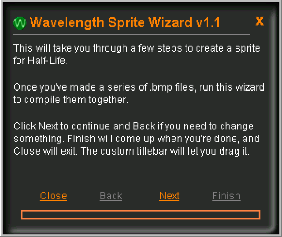Click the line mentioning ".bmp files"
The width and height of the screenshot is (282, 237).
[139, 87]
